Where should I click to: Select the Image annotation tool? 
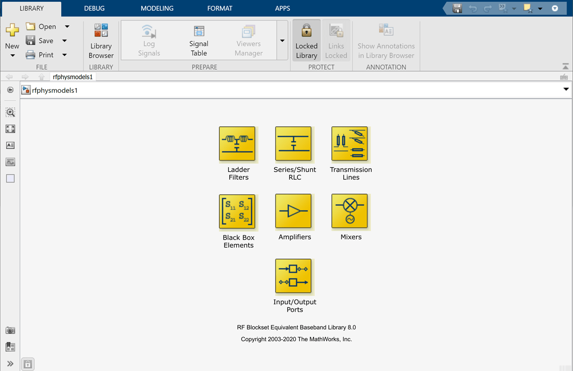tap(10, 161)
